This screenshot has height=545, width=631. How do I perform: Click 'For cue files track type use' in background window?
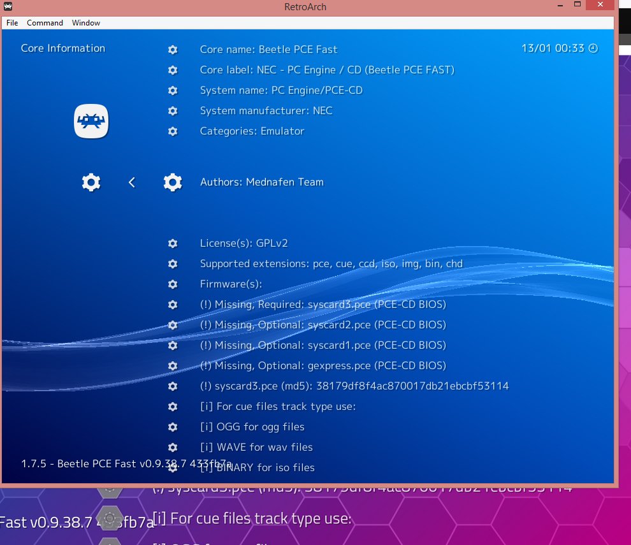(x=252, y=519)
